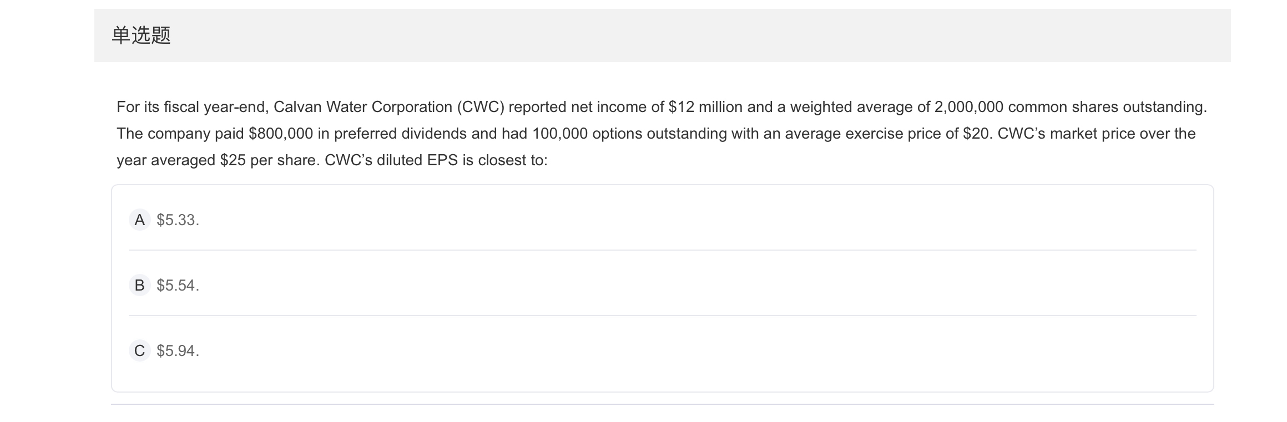
Task: Select option B letter badge
Action: pyautogui.click(x=139, y=286)
